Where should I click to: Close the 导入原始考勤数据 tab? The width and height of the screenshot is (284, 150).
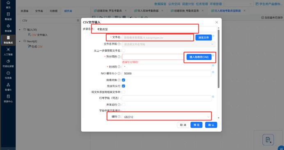162,11
